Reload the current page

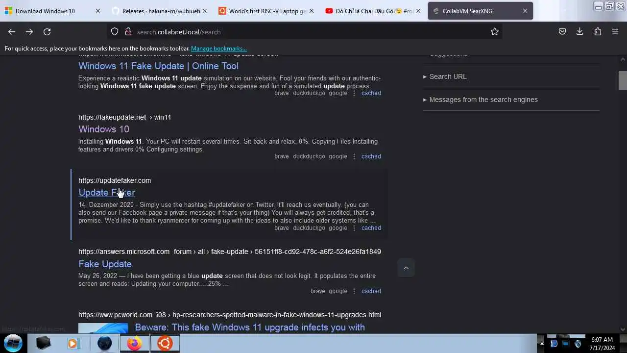coord(47,32)
